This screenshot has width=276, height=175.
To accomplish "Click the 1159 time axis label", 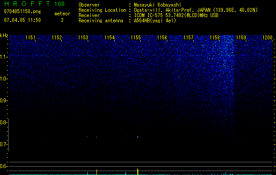I will point(241,38).
